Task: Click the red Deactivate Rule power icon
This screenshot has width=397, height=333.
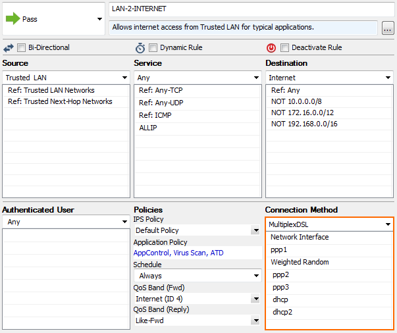Action: coord(271,47)
